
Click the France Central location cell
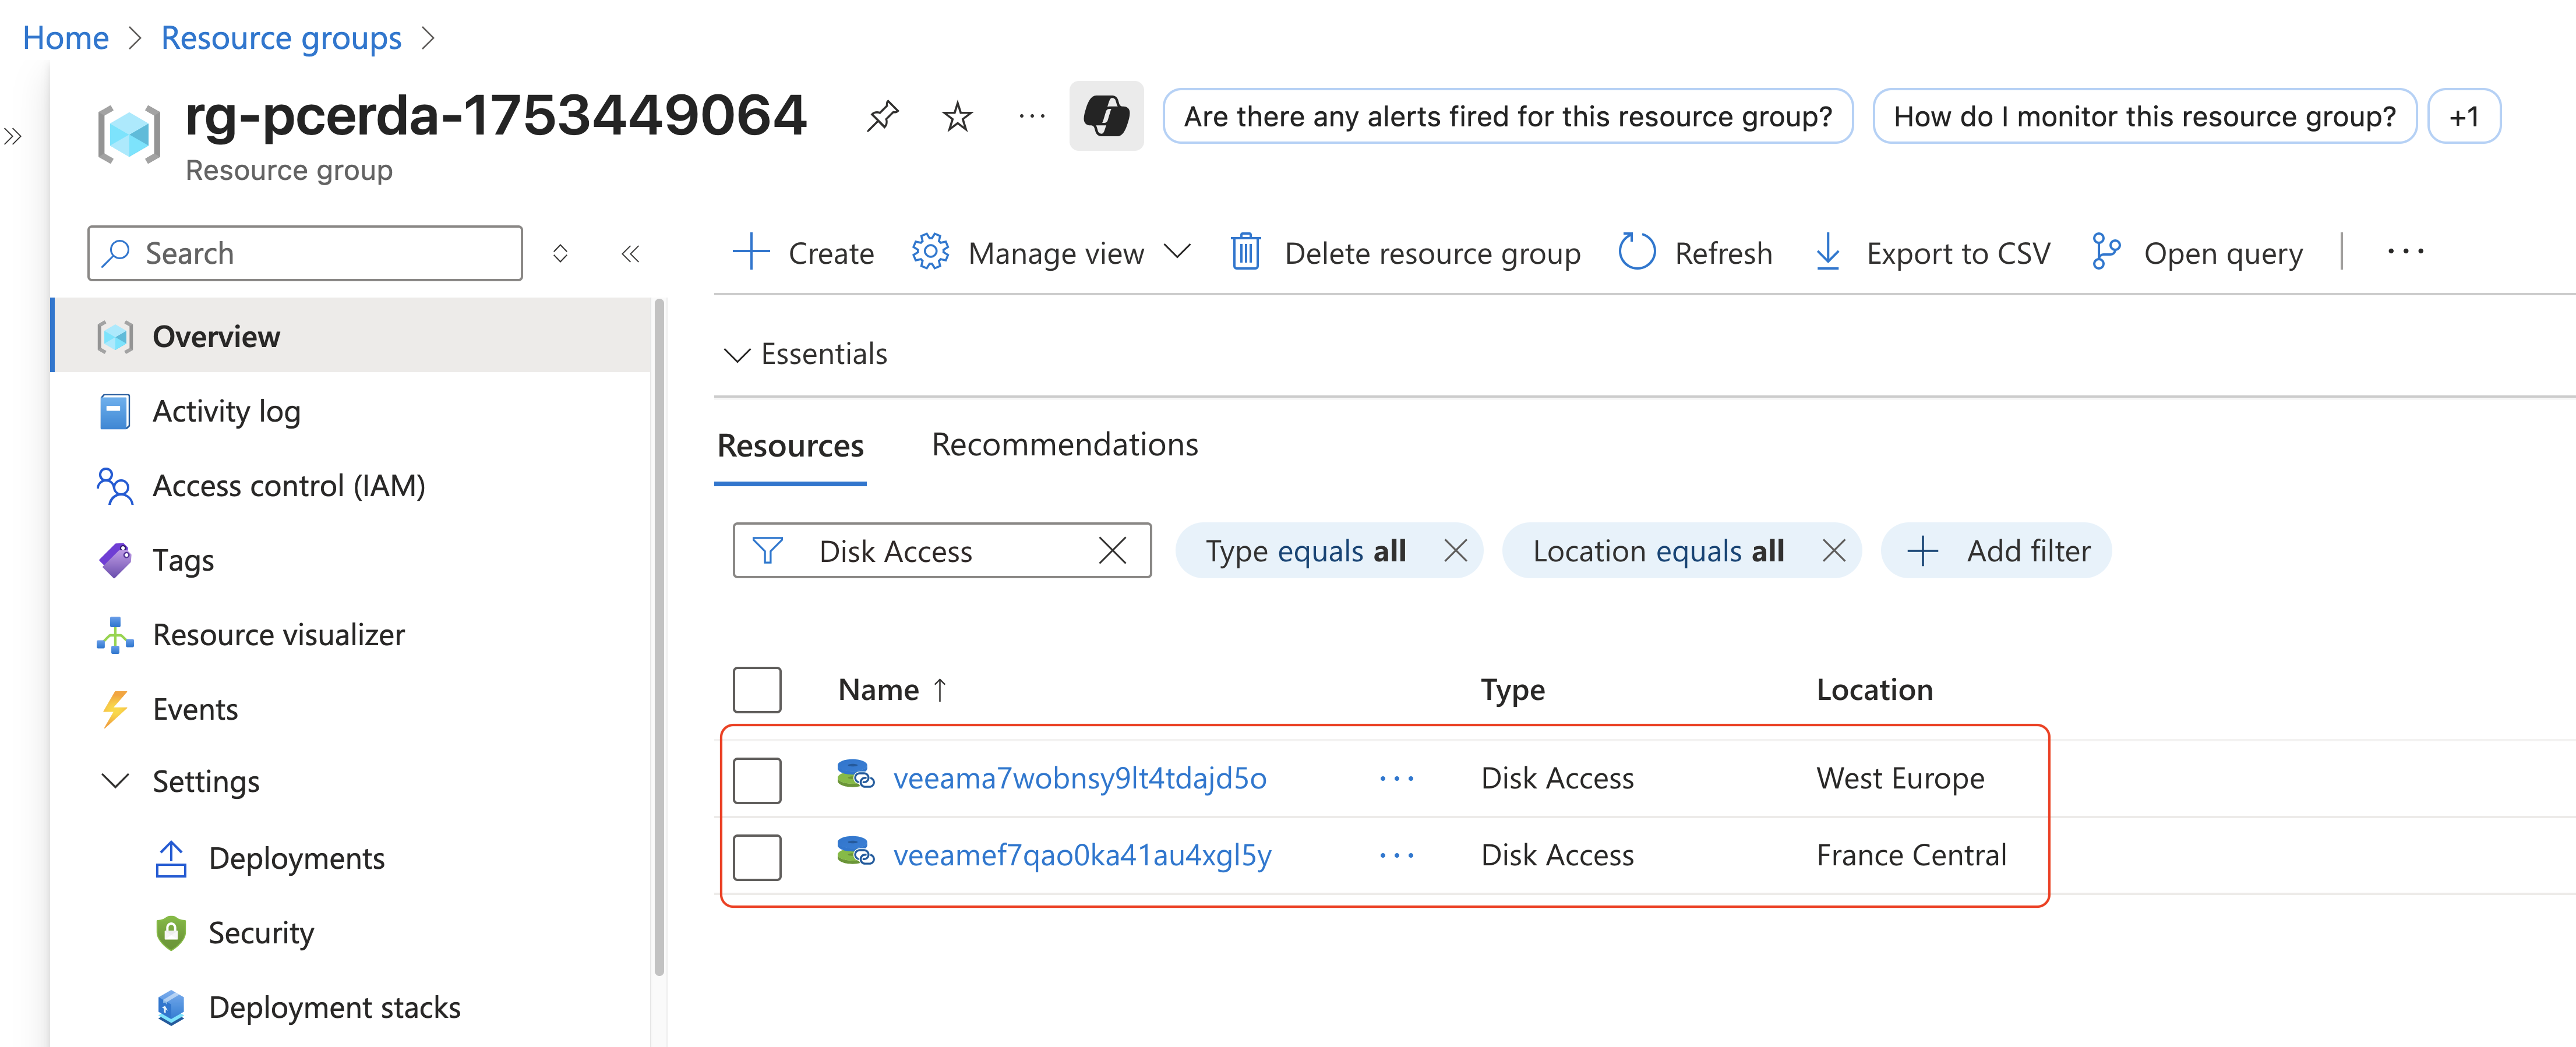(1911, 855)
